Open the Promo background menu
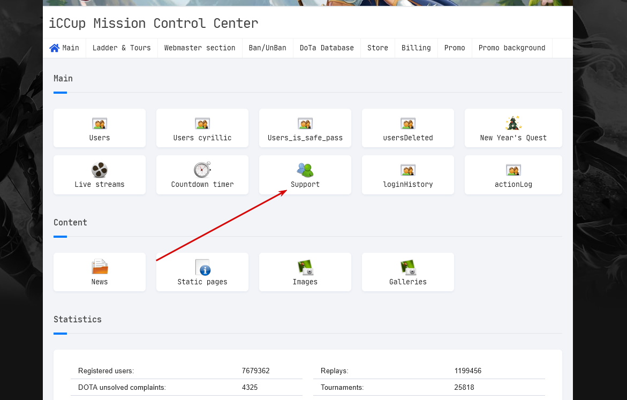This screenshot has height=400, width=627. [x=512, y=48]
